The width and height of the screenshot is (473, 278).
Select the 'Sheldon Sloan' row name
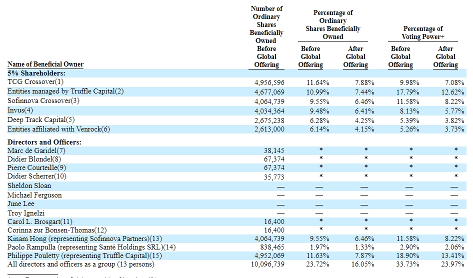point(29,185)
